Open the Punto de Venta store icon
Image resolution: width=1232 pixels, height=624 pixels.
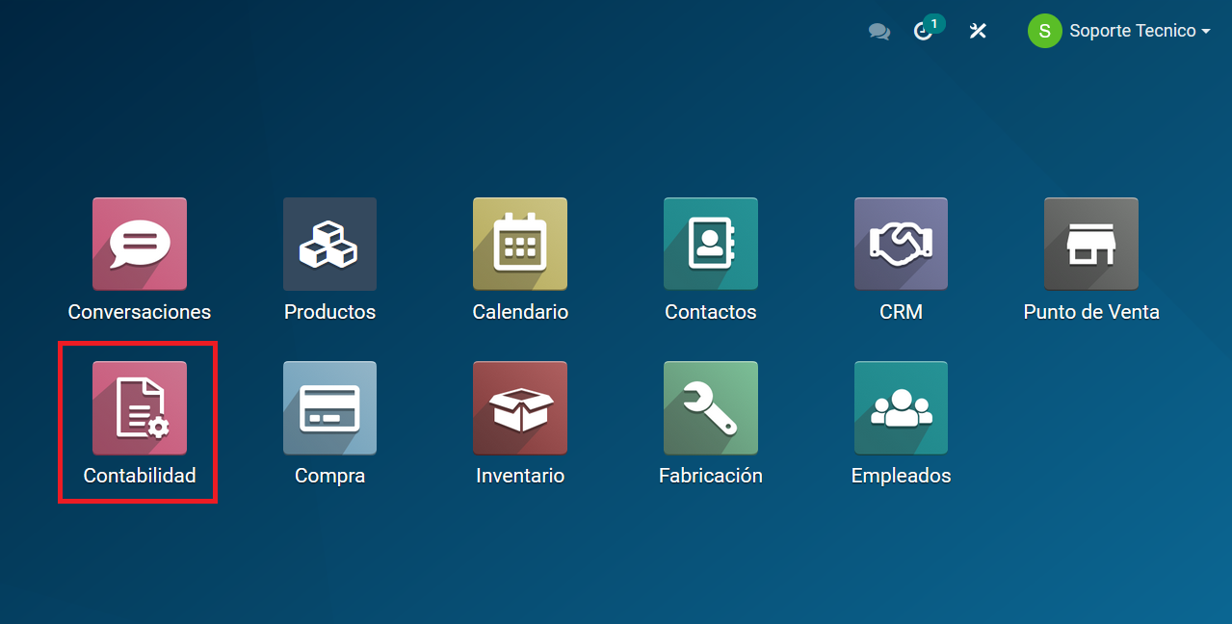(x=1091, y=245)
